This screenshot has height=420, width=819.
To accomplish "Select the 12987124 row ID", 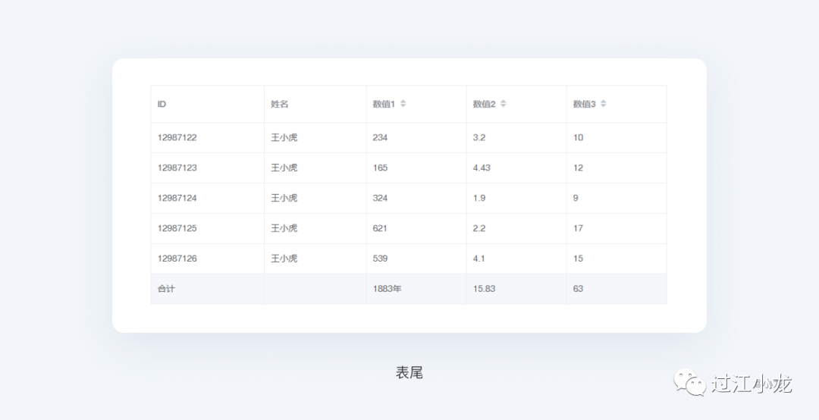I will point(177,198).
